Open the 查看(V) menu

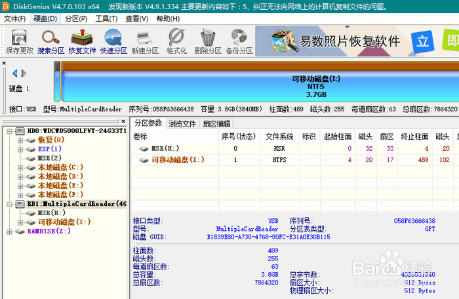point(136,19)
